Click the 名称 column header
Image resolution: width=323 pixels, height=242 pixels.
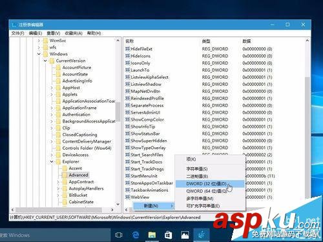pos(130,41)
